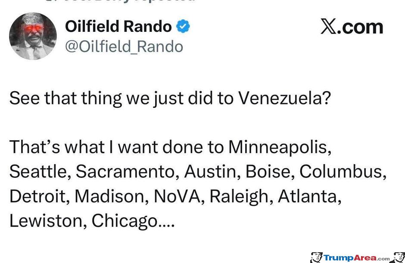Select the word "Chicago" in the last line
Screen dimensions: 405x263
click(x=125, y=221)
